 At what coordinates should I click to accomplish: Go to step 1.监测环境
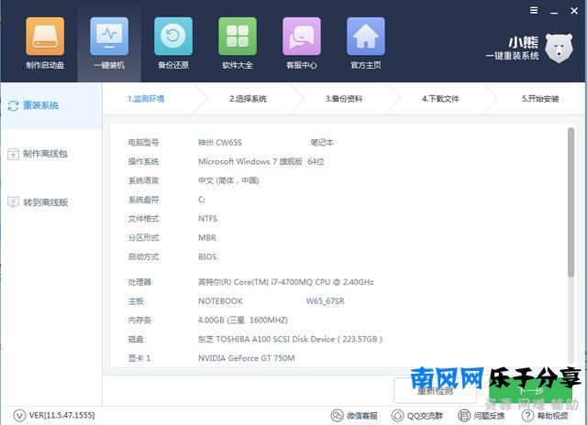click(x=146, y=99)
